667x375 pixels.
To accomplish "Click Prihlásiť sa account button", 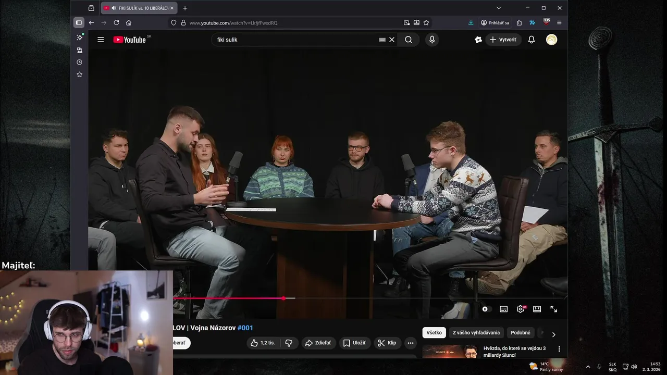I will tap(495, 22).
